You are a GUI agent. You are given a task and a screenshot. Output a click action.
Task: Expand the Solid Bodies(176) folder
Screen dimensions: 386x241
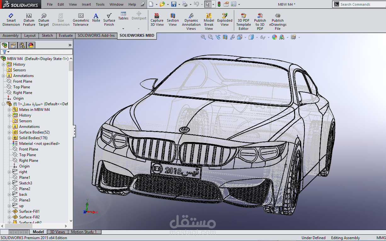pyautogui.click(x=9, y=138)
